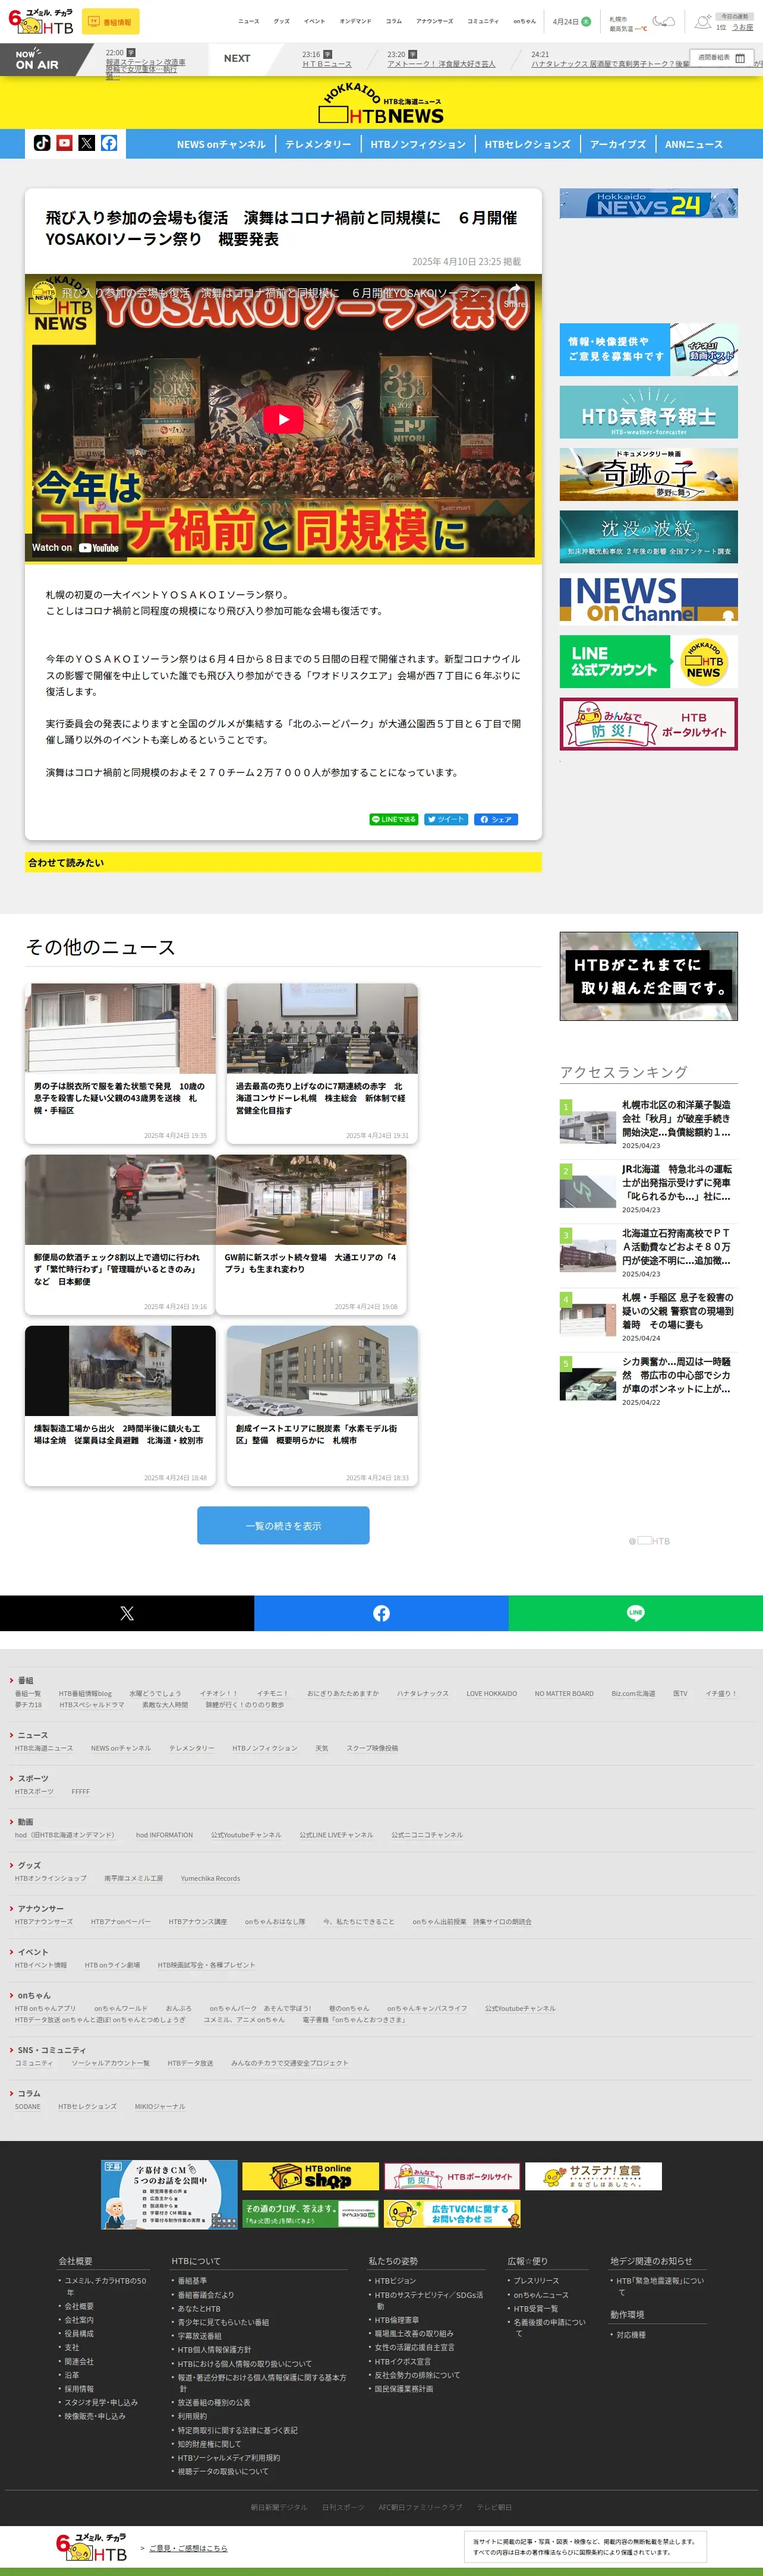Open news about 水素モデル街区 development
This screenshot has width=763, height=2576.
322,1405
